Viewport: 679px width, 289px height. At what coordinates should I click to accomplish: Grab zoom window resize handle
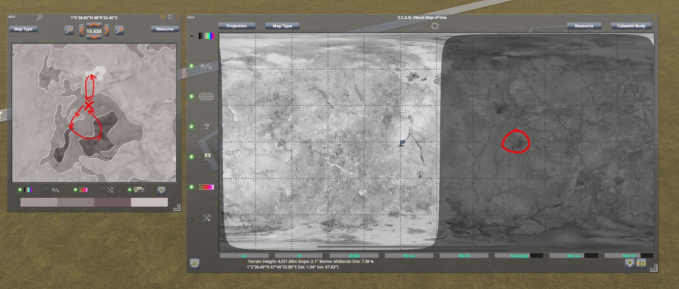click(x=177, y=207)
